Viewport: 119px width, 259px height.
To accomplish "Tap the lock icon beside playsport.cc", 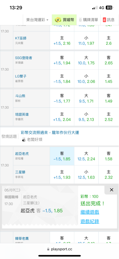I will point(48,249).
